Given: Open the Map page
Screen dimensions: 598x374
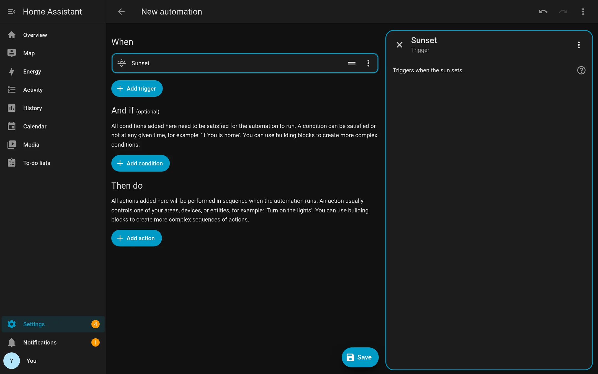Looking at the screenshot, I should pos(53,53).
